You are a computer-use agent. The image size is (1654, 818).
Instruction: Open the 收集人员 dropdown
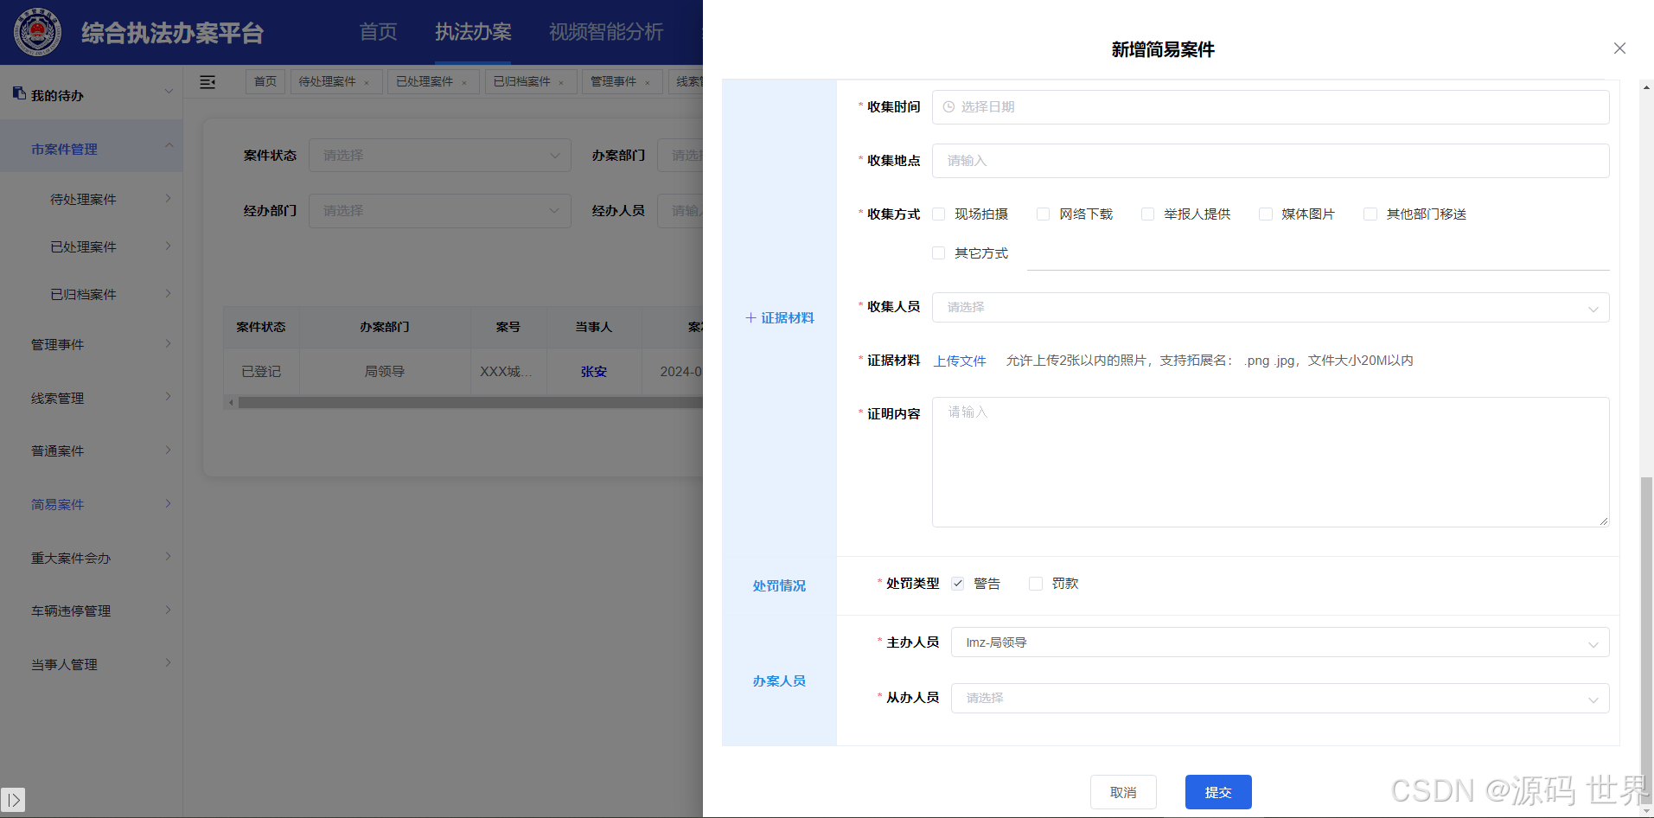coord(1270,308)
